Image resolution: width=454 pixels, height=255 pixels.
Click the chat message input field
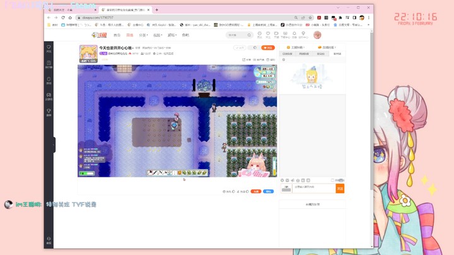314,188
